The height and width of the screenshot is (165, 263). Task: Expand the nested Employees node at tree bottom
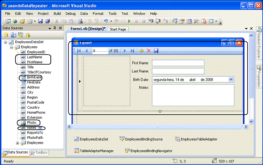[x=17, y=143]
